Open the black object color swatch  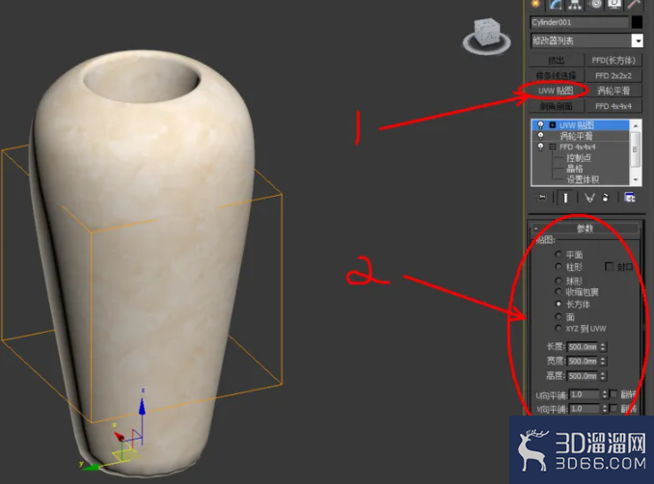coord(637,22)
